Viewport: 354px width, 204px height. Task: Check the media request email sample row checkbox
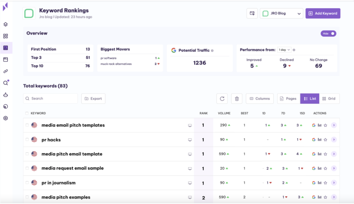tap(27, 168)
